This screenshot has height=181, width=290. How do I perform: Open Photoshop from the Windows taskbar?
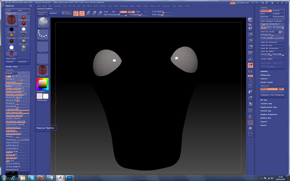tap(70, 178)
